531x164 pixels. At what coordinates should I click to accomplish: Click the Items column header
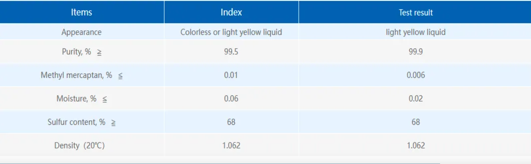[x=82, y=12]
